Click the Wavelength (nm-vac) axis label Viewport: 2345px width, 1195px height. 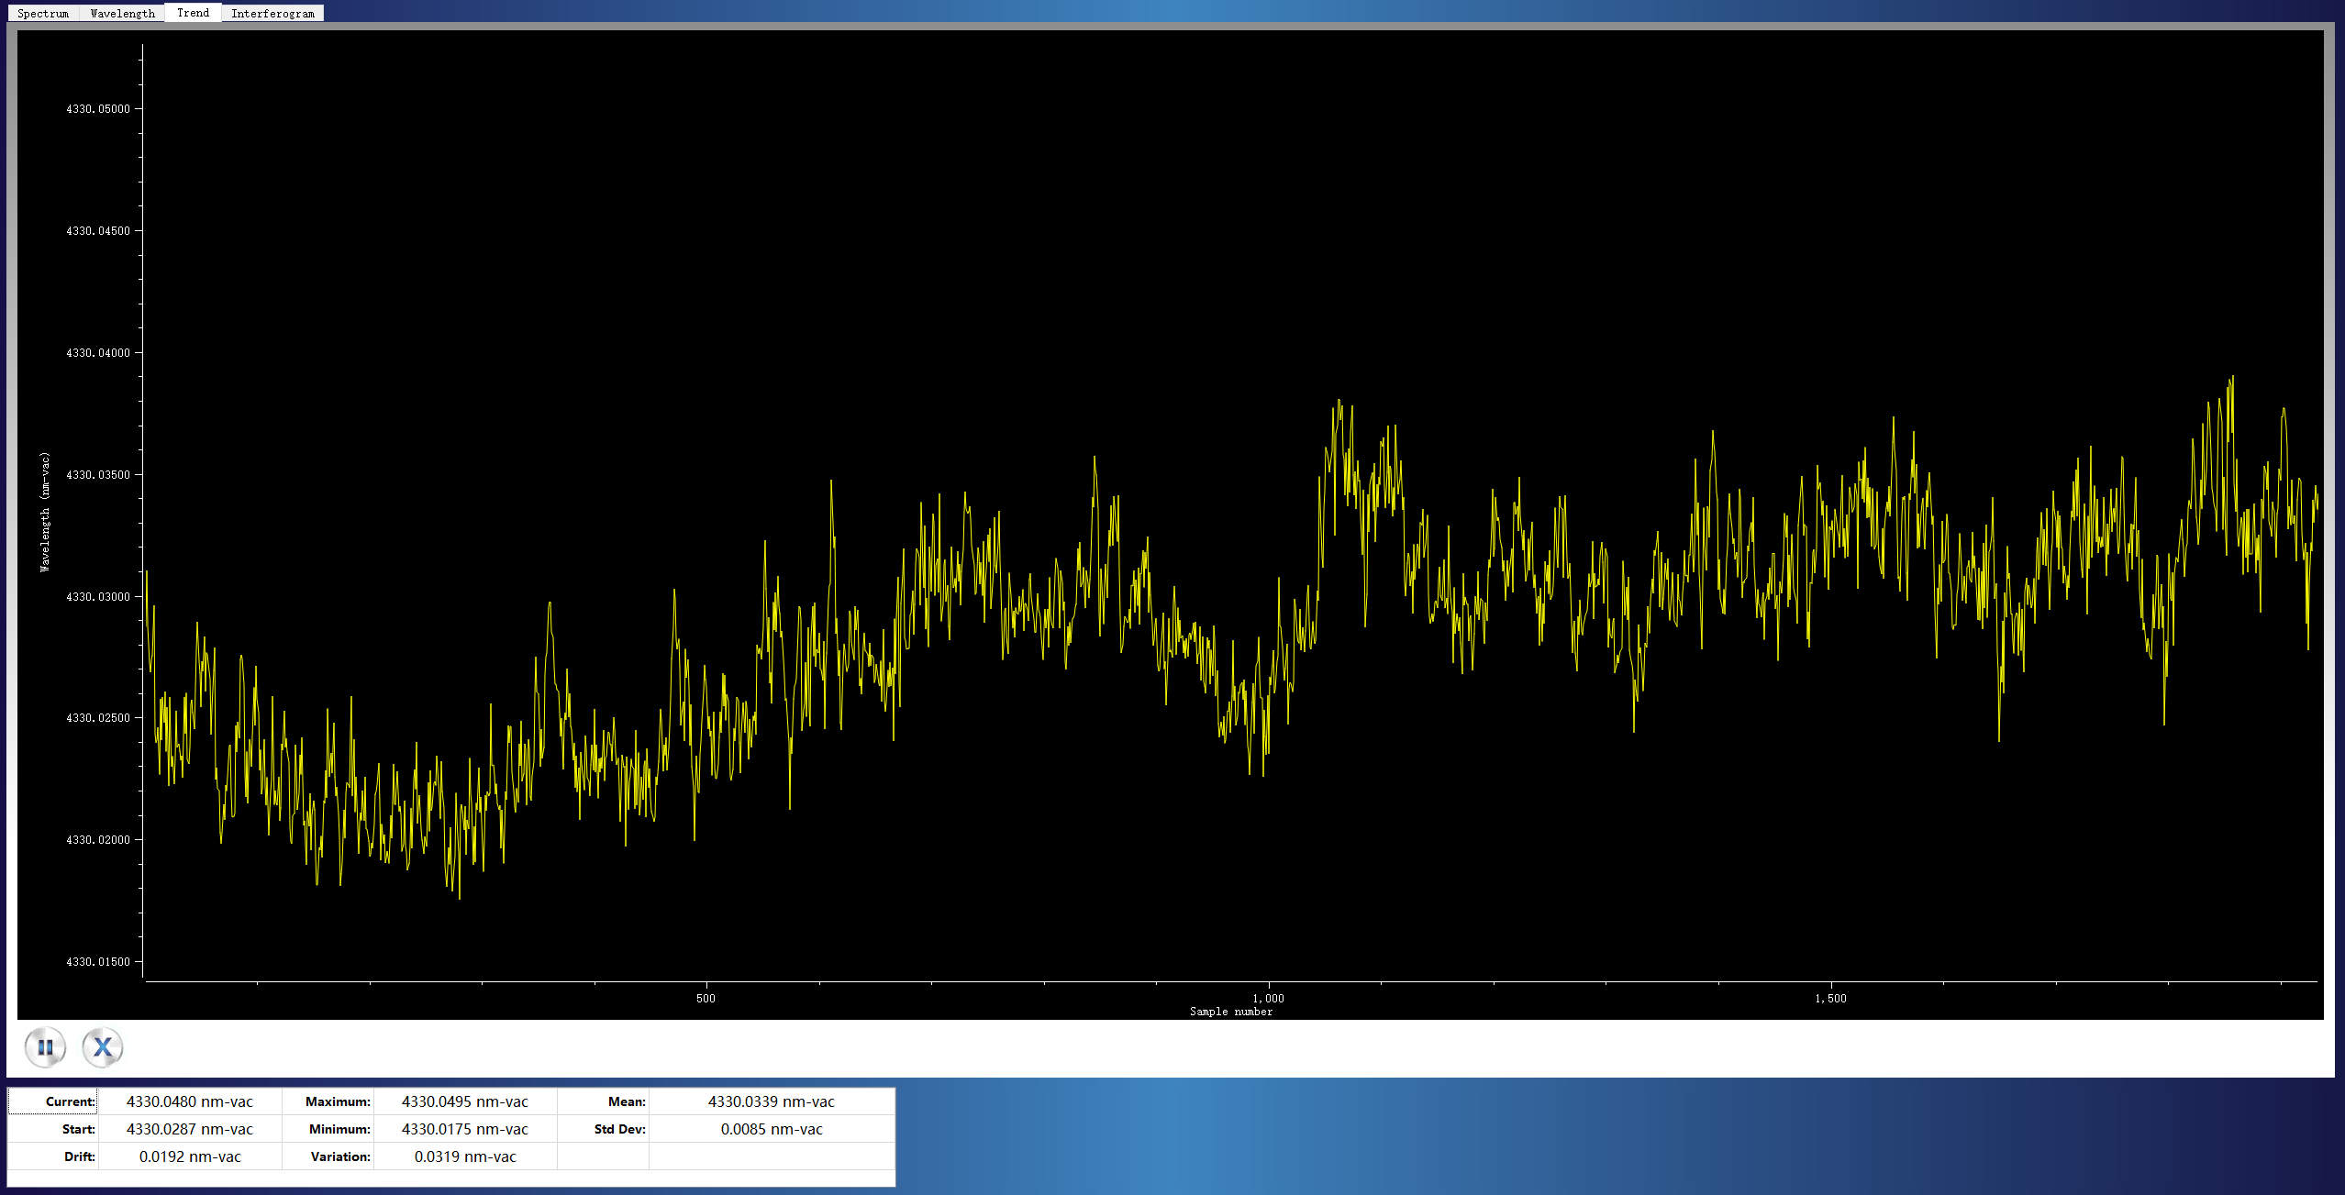pyautogui.click(x=45, y=513)
